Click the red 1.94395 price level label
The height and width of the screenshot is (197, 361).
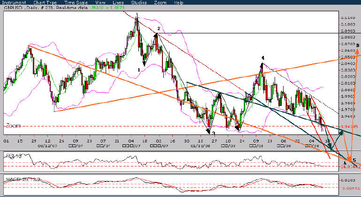(x=349, y=126)
